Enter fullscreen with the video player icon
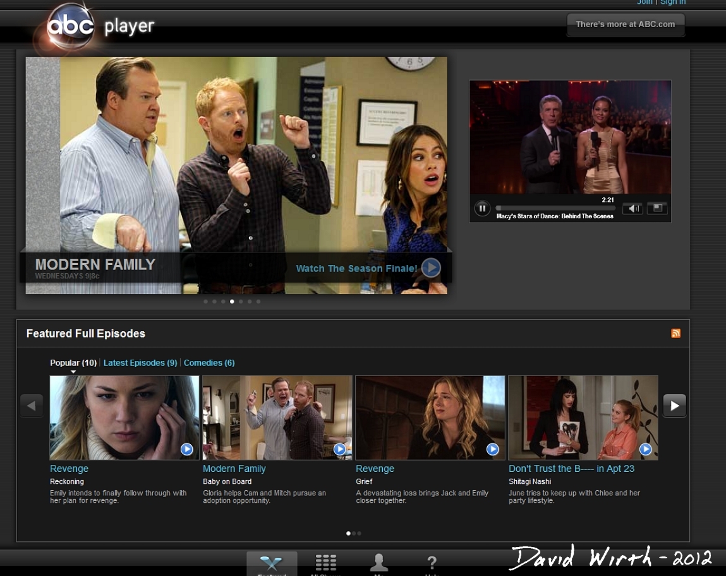The height and width of the screenshot is (576, 726). pos(658,208)
